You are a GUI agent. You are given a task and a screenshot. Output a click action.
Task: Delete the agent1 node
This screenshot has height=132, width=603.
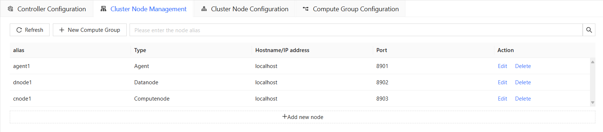pos(523,66)
